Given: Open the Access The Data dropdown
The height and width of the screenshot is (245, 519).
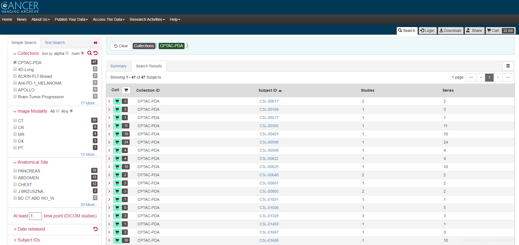Looking at the screenshot, I should coord(109,19).
